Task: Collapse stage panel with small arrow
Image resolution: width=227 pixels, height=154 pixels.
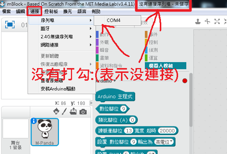Action: click(91, 103)
